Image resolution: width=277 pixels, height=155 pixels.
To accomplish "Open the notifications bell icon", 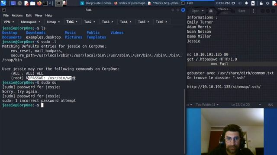I will pos(246,3).
